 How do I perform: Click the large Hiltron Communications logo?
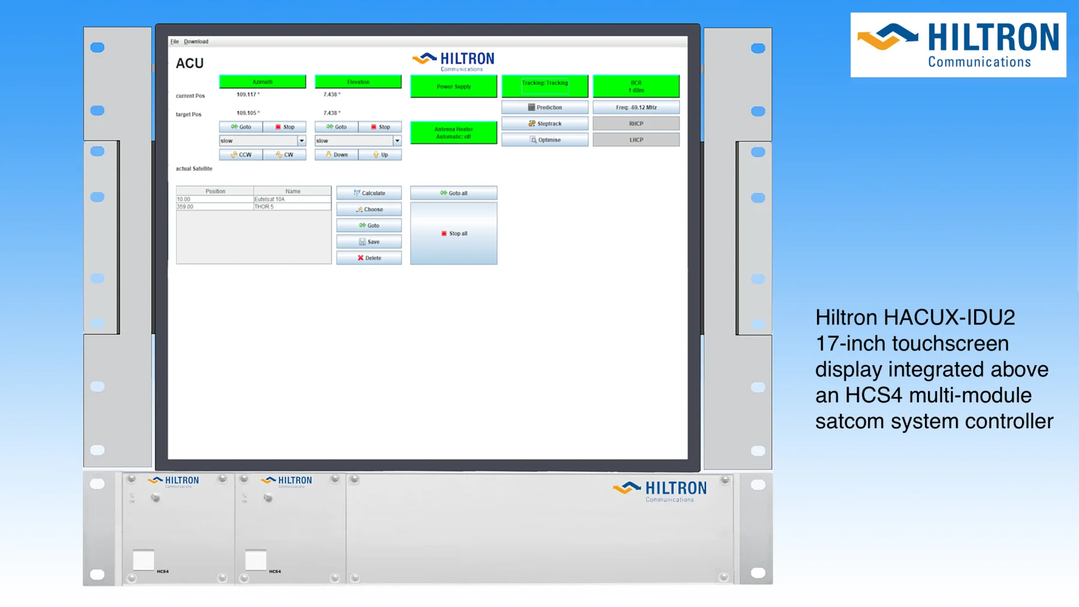[958, 45]
